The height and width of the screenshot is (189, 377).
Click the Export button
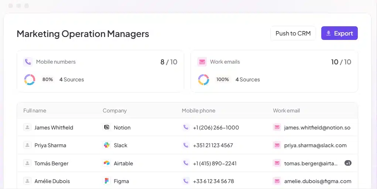click(x=339, y=33)
